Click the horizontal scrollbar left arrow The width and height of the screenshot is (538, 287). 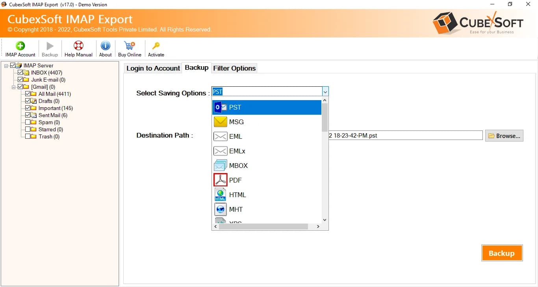tap(215, 227)
